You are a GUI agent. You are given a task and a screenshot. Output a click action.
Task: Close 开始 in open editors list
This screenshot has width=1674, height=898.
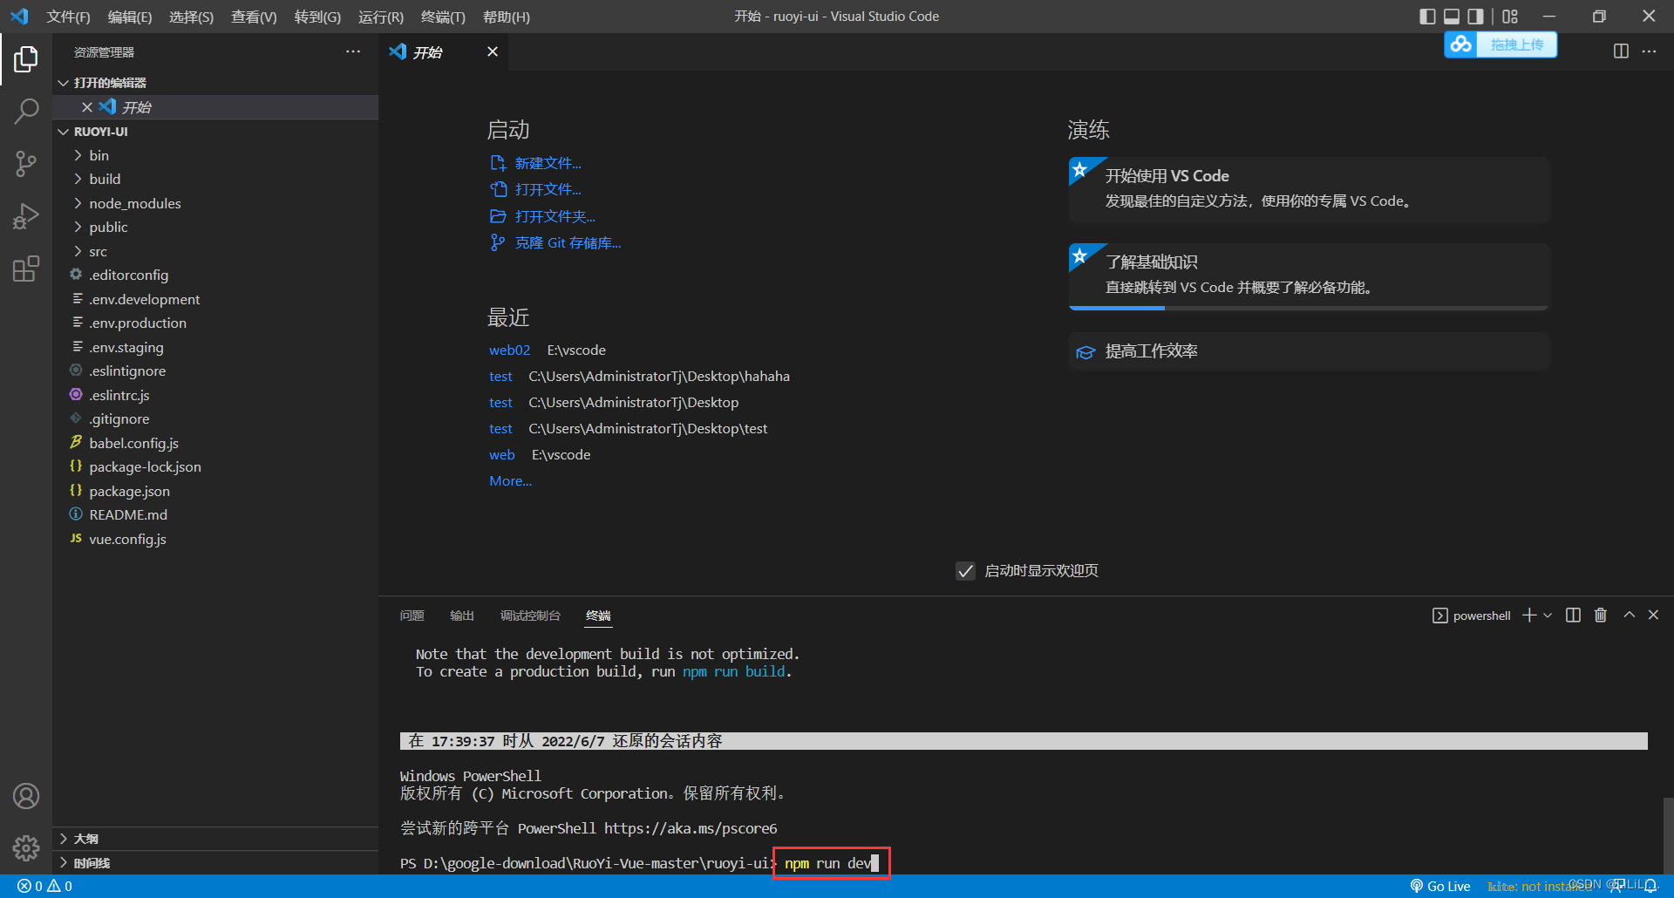(87, 107)
